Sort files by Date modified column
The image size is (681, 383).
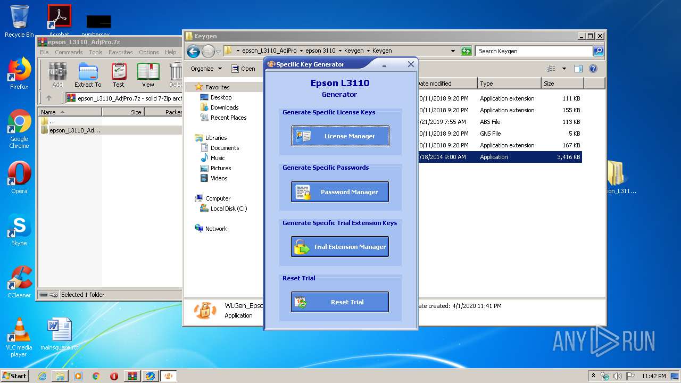point(447,84)
